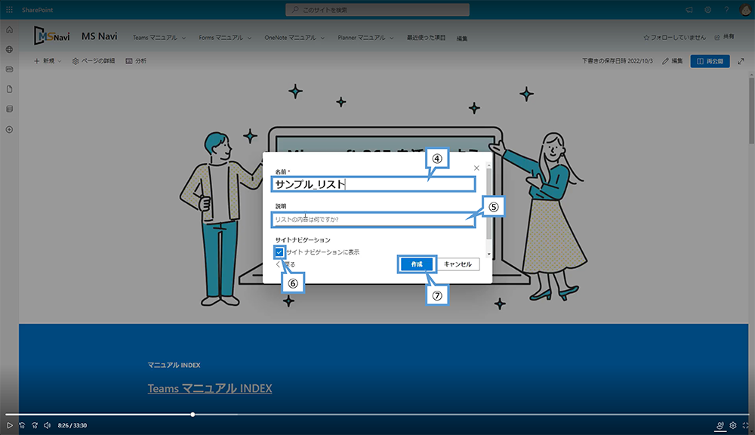The image size is (755, 435).
Task: Close the list creation dialog with X
Action: [476, 168]
